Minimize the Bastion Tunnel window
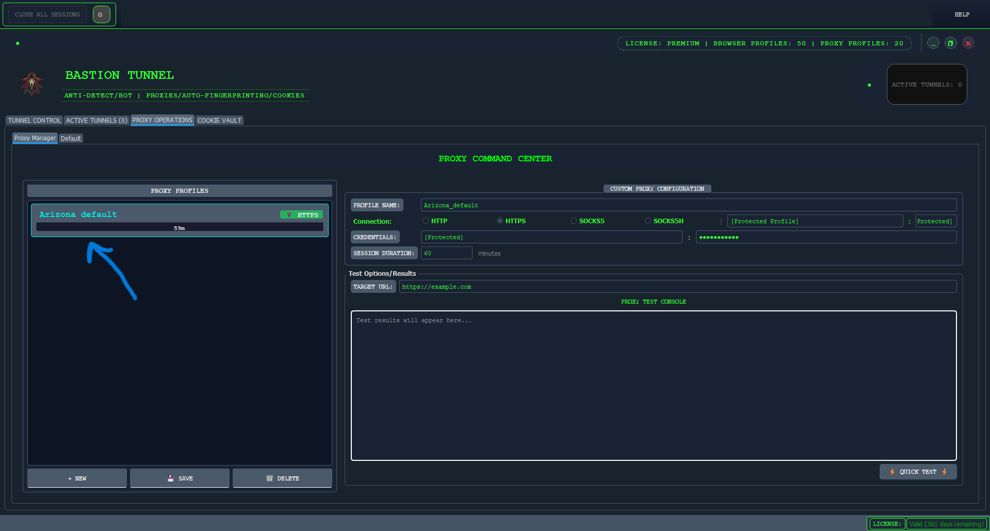 [933, 43]
